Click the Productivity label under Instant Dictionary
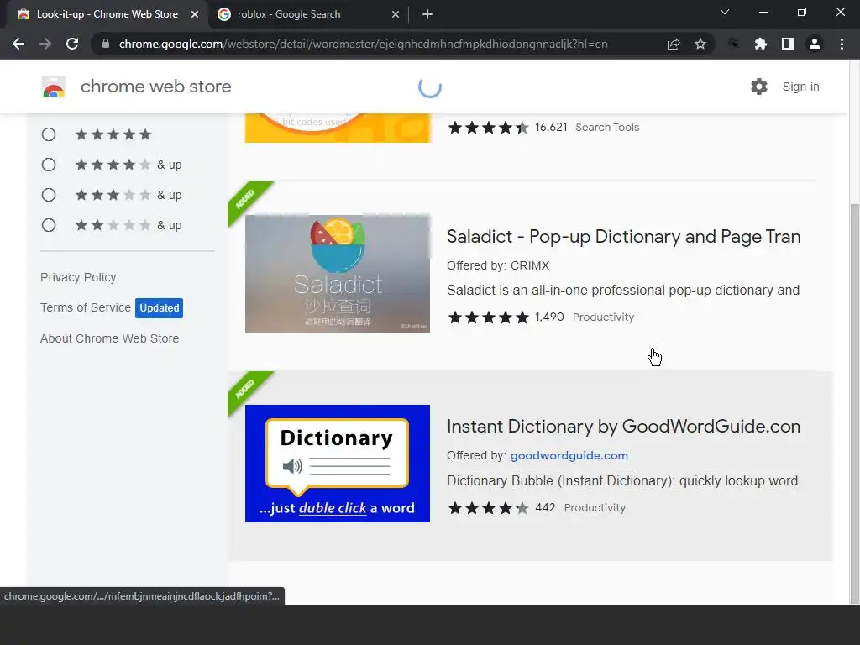This screenshot has width=860, height=645. tap(595, 507)
